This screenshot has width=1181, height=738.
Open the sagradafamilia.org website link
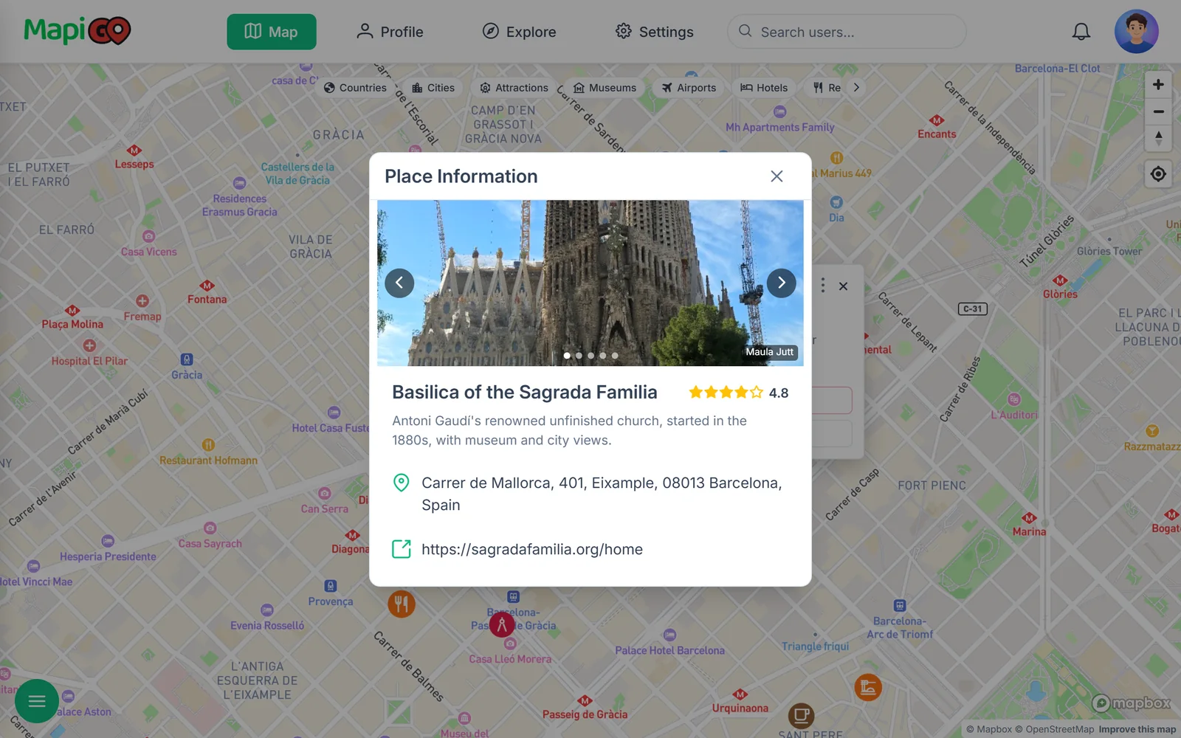[532, 549]
